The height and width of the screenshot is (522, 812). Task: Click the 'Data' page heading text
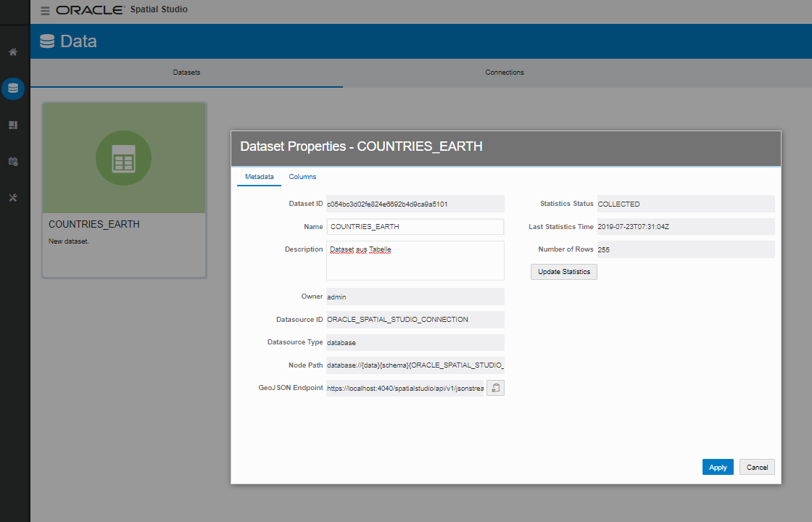coord(78,41)
